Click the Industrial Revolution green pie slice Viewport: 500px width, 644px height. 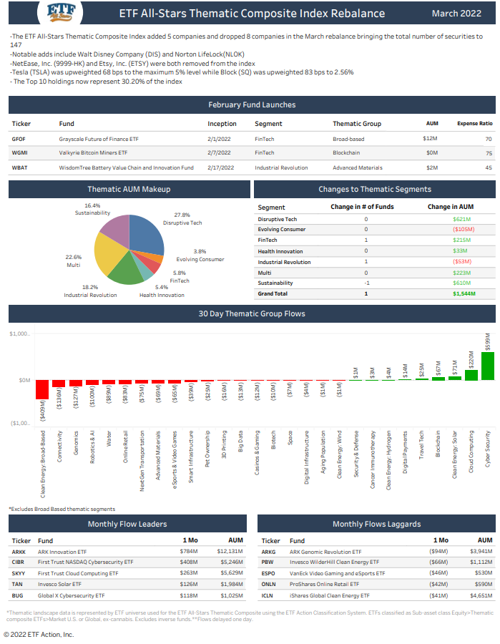(x=127, y=271)
